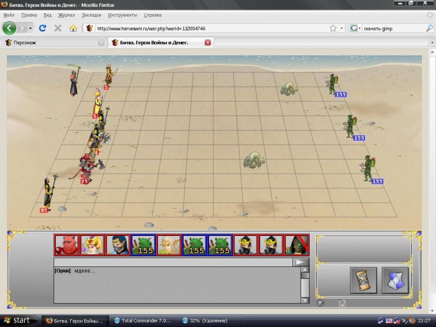The width and height of the screenshot is (436, 327).
Task: Select the blonde crowned woman portrait
Action: click(92, 245)
